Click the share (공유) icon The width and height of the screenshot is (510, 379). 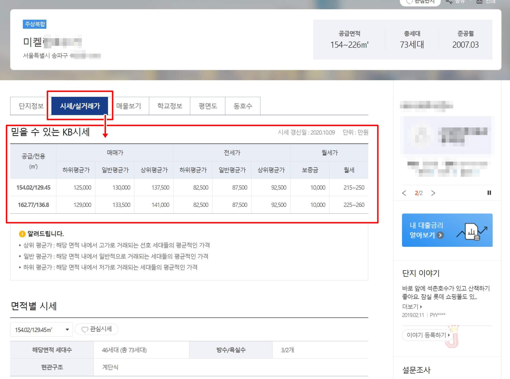[449, 2]
